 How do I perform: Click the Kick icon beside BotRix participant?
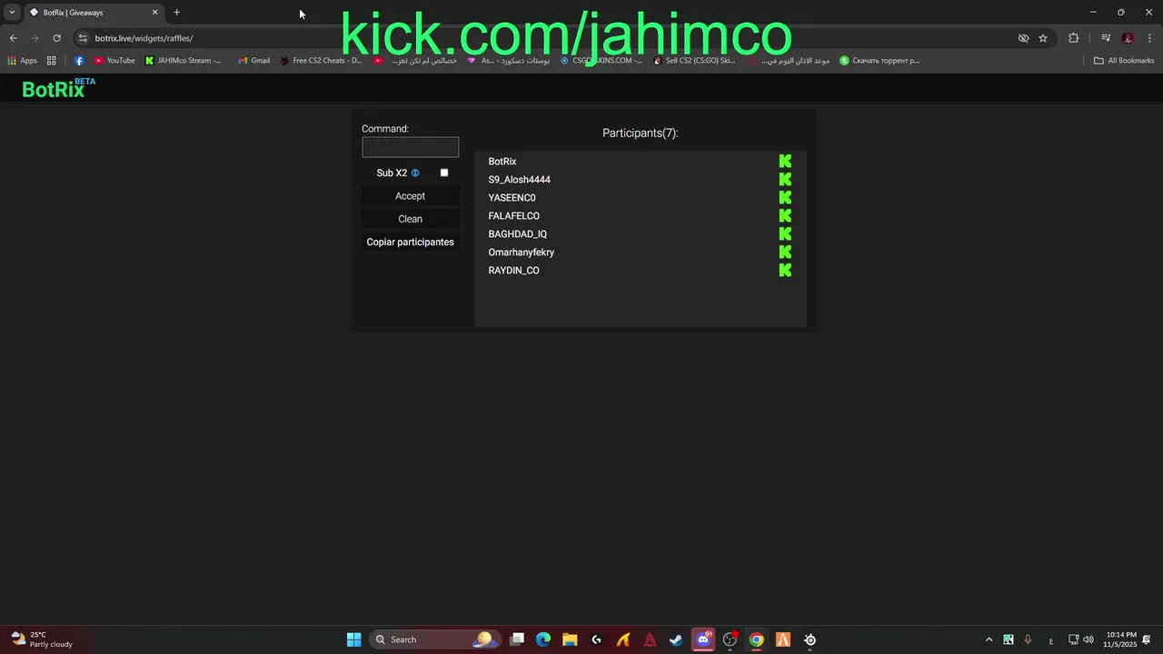[785, 161]
